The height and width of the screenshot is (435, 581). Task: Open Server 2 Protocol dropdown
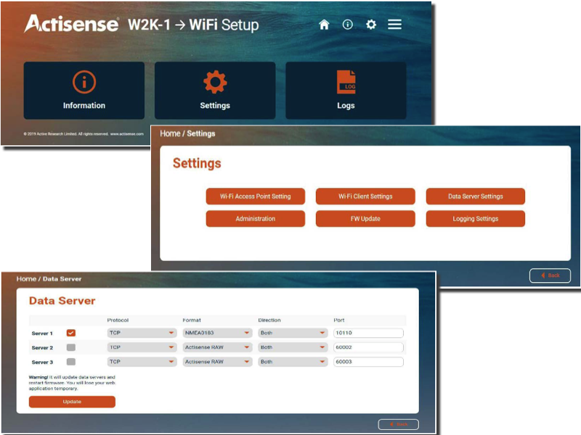[x=142, y=347]
